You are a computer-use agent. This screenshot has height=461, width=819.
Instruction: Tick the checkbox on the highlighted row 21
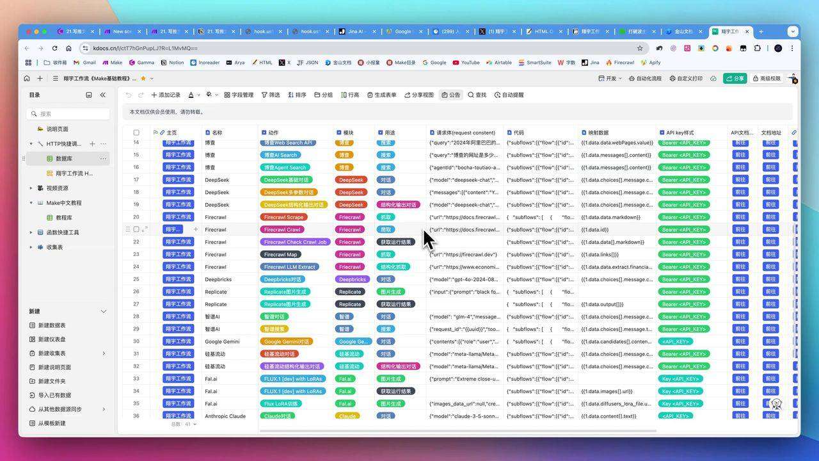pyautogui.click(x=136, y=229)
